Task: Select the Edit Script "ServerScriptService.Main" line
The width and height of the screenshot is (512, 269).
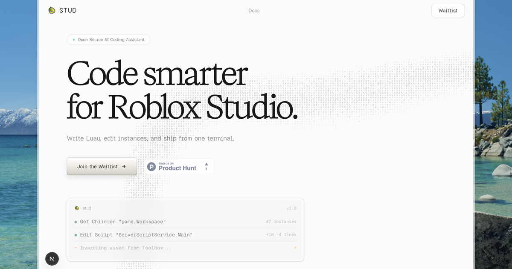Action: click(x=136, y=235)
